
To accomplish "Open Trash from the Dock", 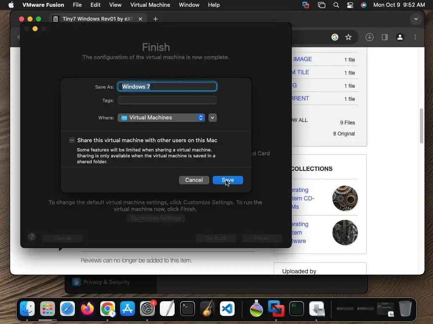I will click(405, 308).
